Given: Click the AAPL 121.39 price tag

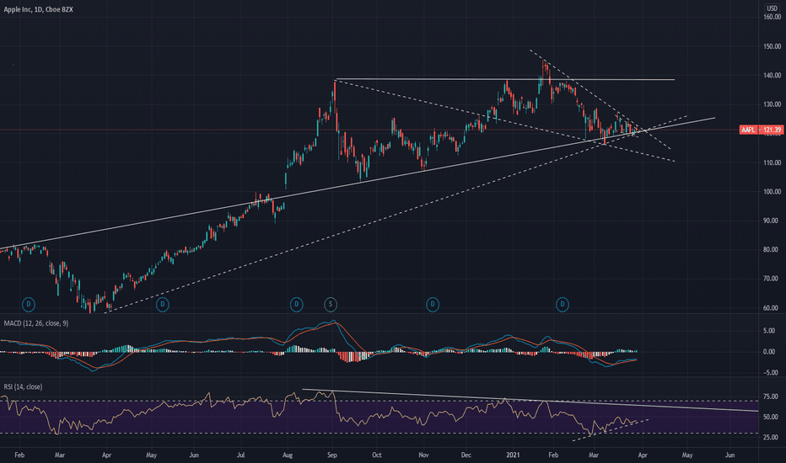Looking at the screenshot, I should (x=762, y=130).
